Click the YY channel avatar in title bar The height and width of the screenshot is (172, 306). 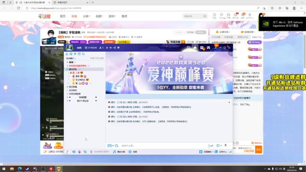pyautogui.click(x=69, y=47)
